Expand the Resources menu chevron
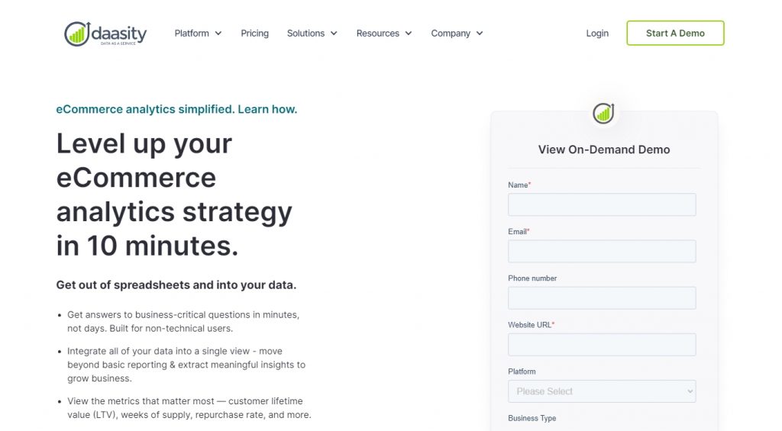 click(x=409, y=34)
